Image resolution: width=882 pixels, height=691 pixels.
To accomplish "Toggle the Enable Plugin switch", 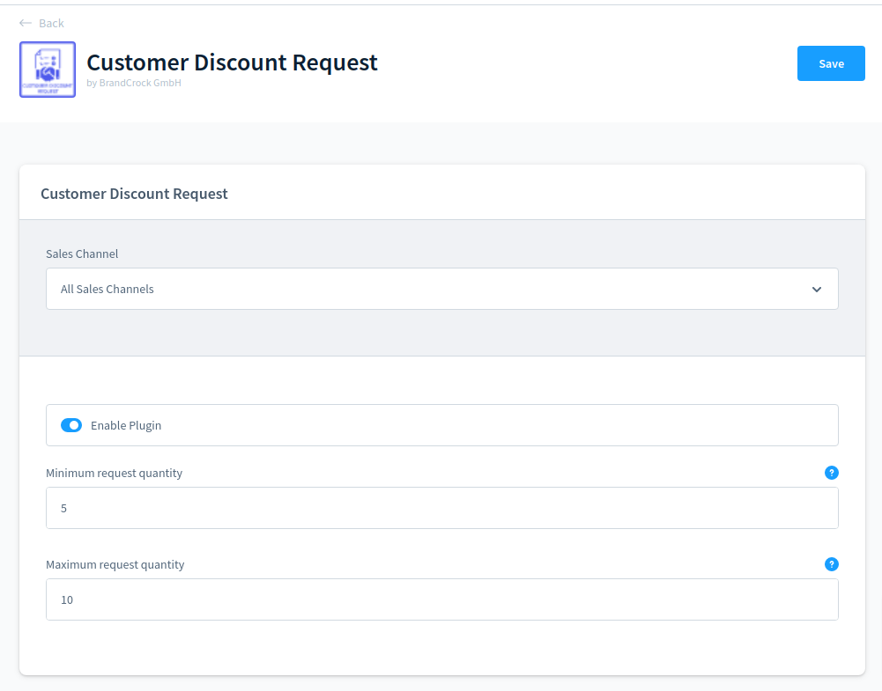I will click(71, 425).
